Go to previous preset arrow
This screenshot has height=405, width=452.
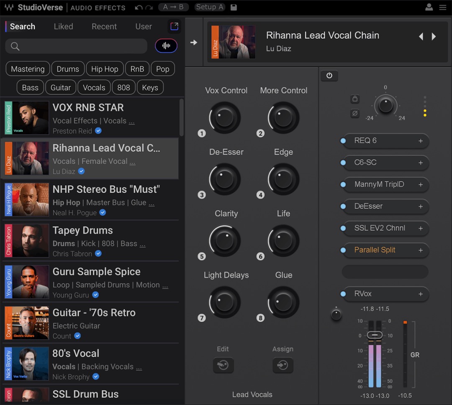click(421, 36)
